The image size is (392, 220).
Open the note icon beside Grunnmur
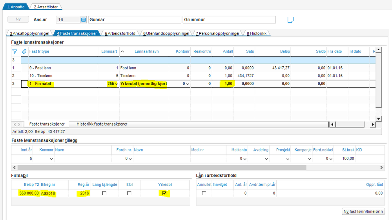point(290,20)
